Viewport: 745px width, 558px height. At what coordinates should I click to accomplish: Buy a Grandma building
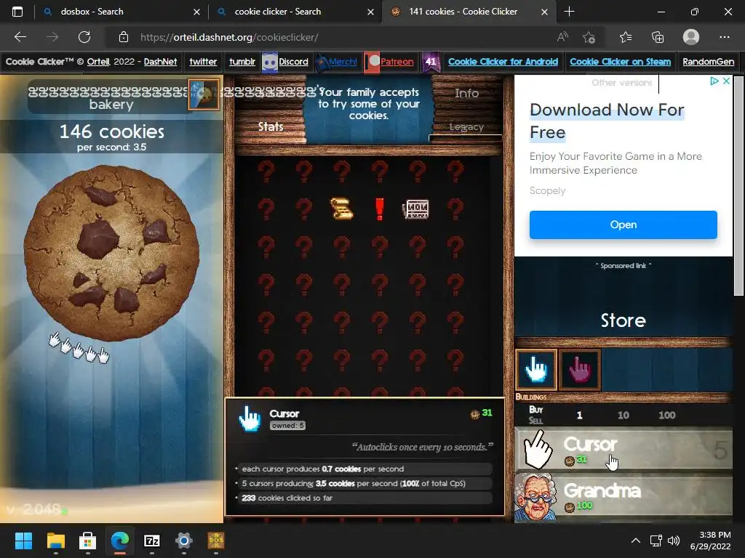(623, 496)
